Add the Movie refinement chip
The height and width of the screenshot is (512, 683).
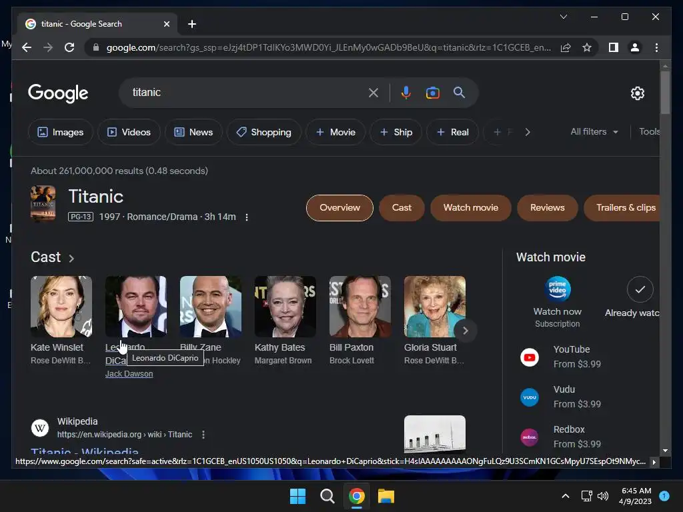coord(335,132)
